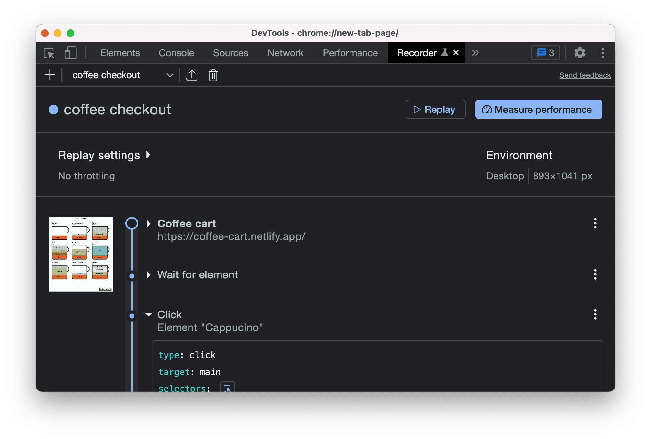
Task: Click the export recording icon
Action: [x=191, y=74]
